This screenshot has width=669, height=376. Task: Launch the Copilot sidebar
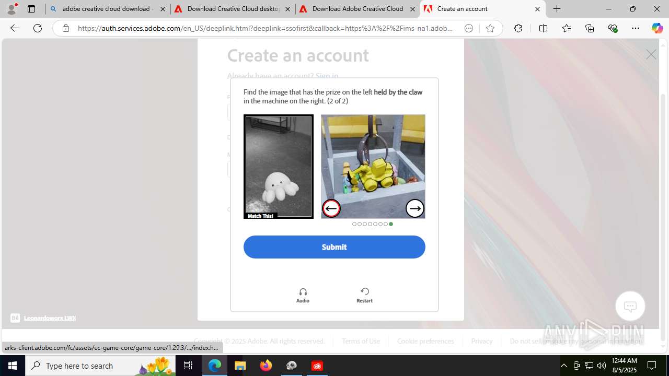click(657, 28)
